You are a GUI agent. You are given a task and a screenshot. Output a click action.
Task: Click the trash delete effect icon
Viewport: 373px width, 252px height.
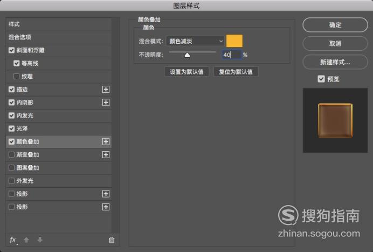click(x=112, y=240)
